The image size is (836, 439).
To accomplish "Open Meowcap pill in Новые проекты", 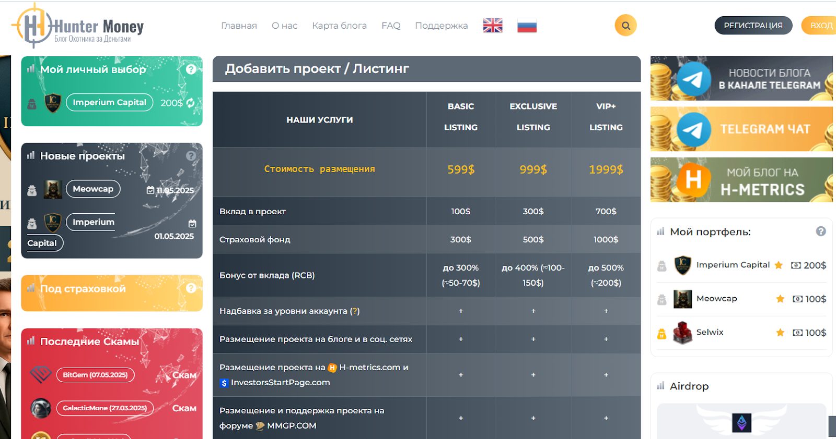I will (x=93, y=189).
